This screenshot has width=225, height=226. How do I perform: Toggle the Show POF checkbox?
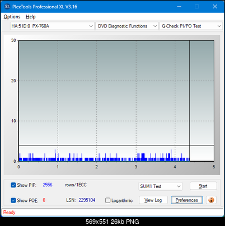pos(13,200)
